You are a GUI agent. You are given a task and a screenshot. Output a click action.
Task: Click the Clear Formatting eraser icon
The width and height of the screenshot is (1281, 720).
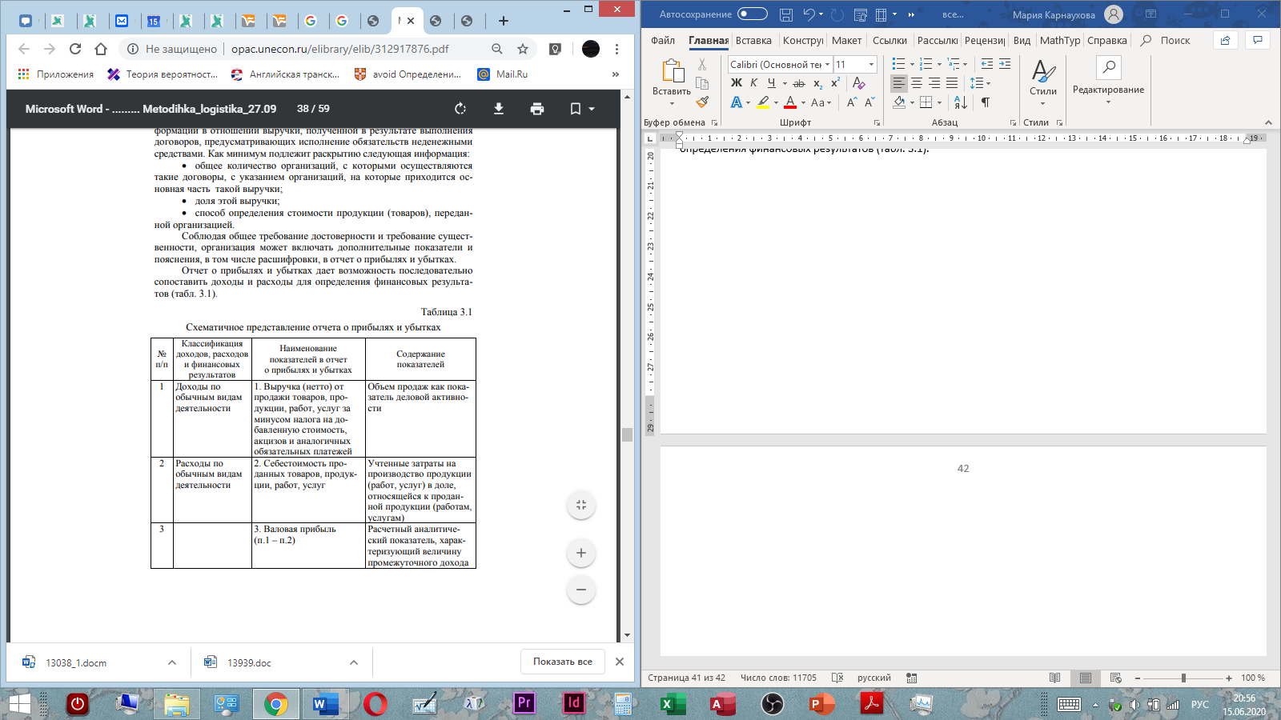(858, 83)
